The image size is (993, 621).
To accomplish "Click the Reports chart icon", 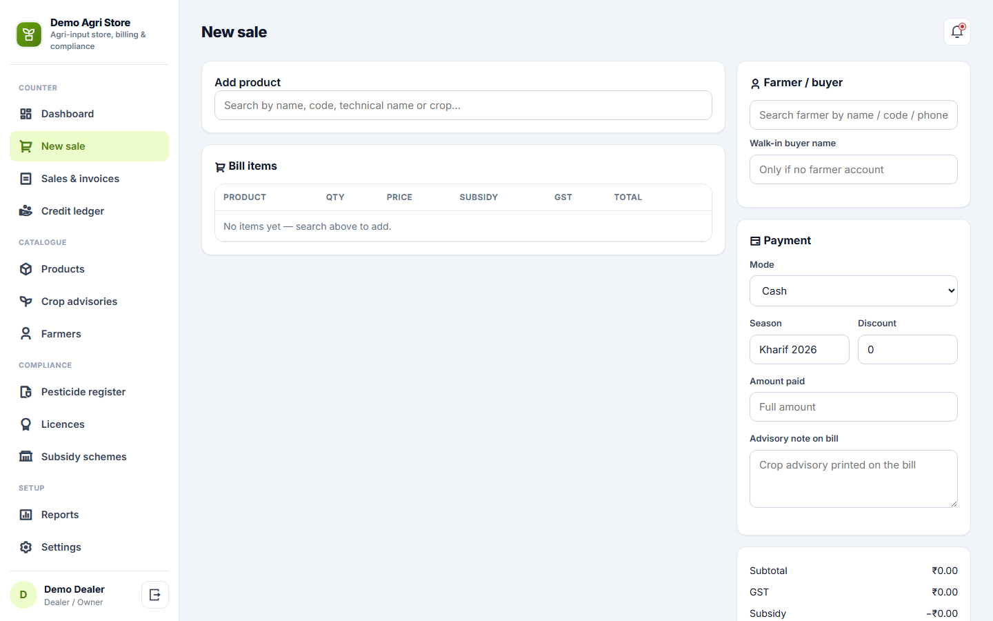I will coord(26,515).
